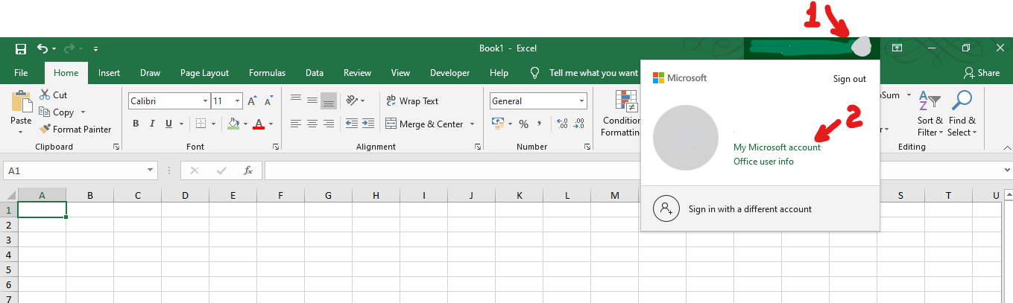Activate the Format Painter brush
This screenshot has width=1013, height=303.
(x=45, y=129)
